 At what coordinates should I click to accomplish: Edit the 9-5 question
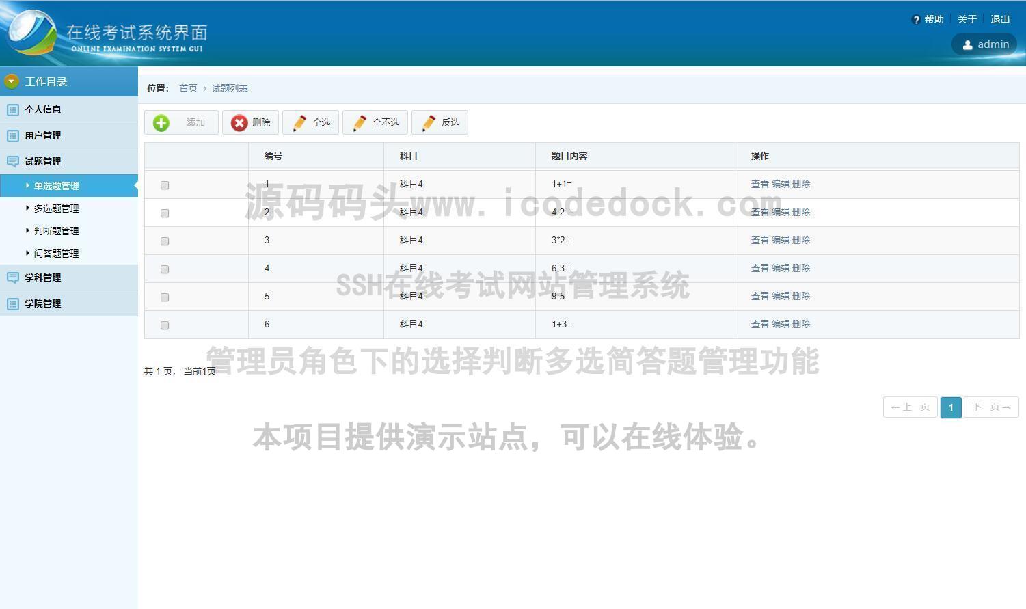tap(781, 297)
